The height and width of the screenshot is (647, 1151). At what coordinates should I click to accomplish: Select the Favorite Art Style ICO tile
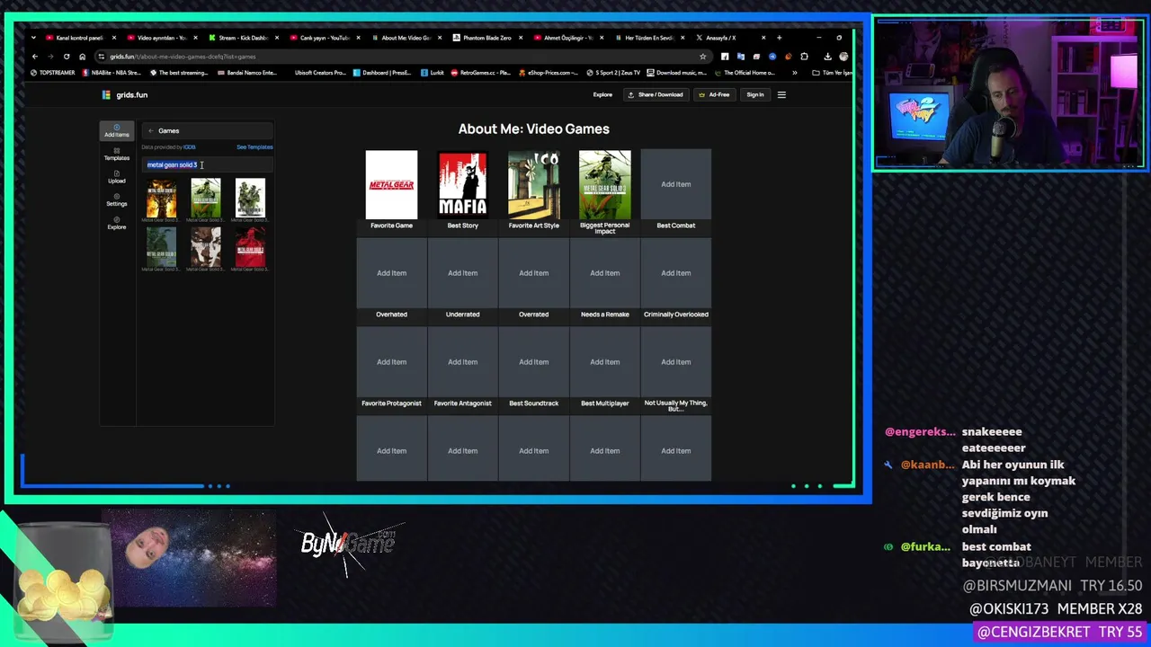[x=533, y=184]
